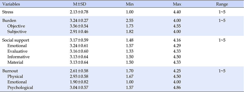Screen dimensions: 244x92
Task: Select the Max column header
Action: coord(177,4)
